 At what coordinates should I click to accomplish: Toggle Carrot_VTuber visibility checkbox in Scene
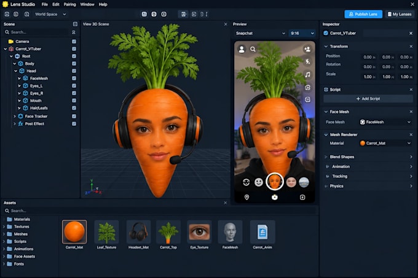(74, 49)
